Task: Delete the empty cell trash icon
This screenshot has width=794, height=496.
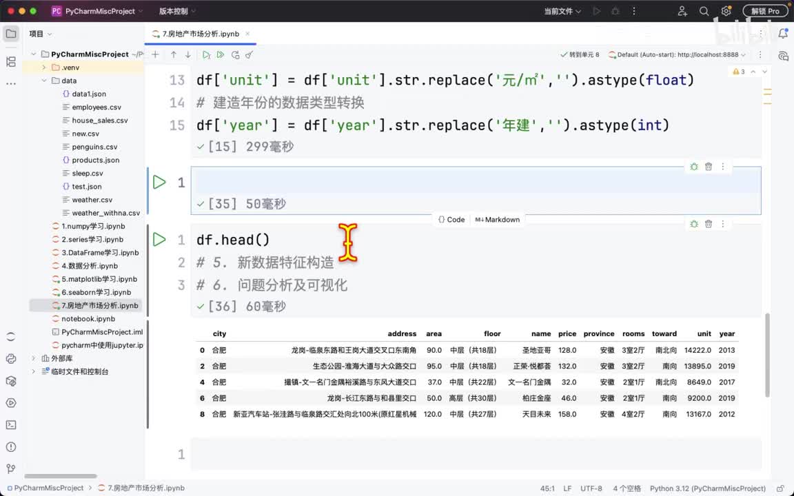Action: [x=709, y=167]
